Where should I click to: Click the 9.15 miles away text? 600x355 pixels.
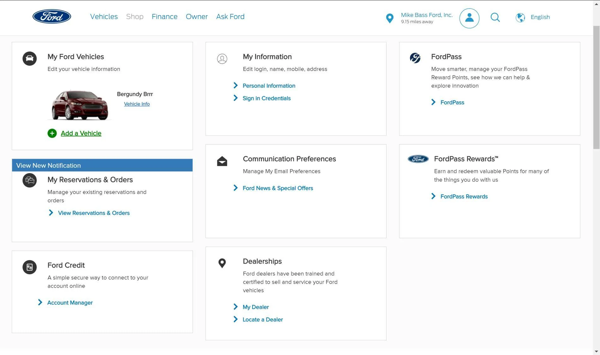tap(417, 22)
